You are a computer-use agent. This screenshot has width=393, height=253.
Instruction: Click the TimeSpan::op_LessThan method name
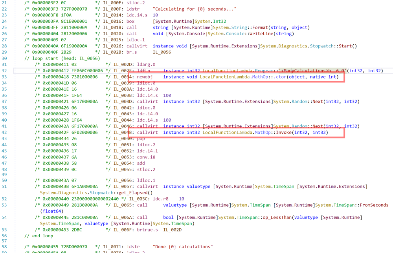coord(277,217)
